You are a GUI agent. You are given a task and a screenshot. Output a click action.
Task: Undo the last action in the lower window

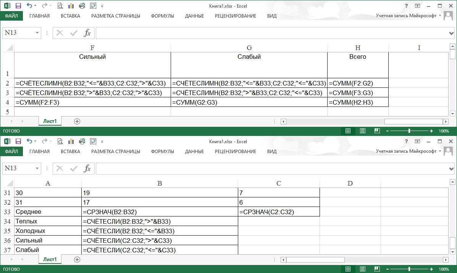29,141
